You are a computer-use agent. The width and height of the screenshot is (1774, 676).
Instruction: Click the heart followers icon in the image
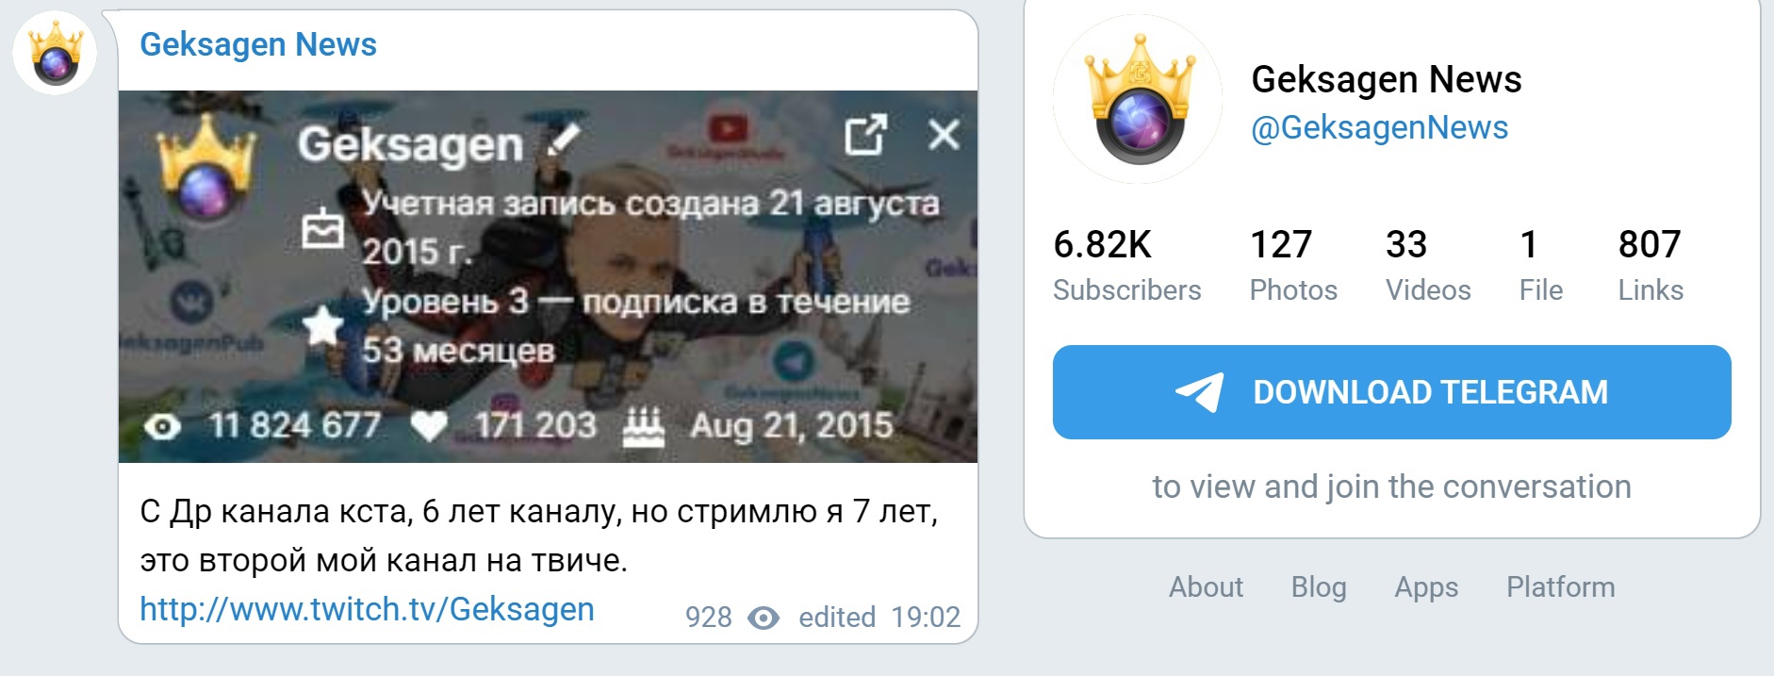coord(429,427)
